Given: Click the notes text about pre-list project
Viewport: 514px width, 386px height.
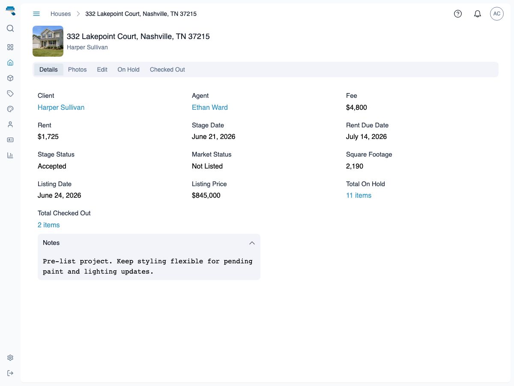Looking at the screenshot, I should pos(148,266).
